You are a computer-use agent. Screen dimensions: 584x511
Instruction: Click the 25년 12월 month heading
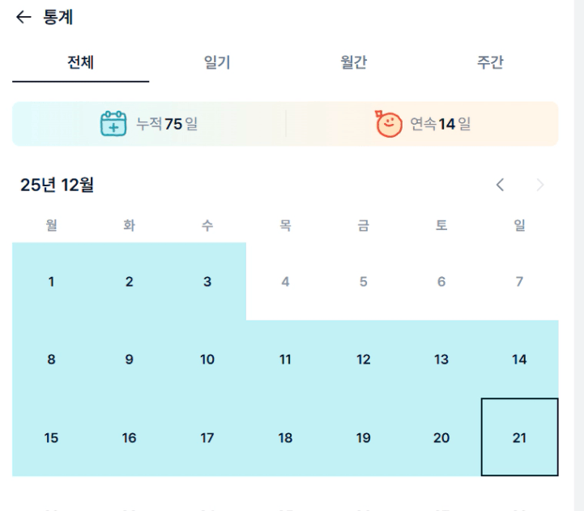(58, 185)
